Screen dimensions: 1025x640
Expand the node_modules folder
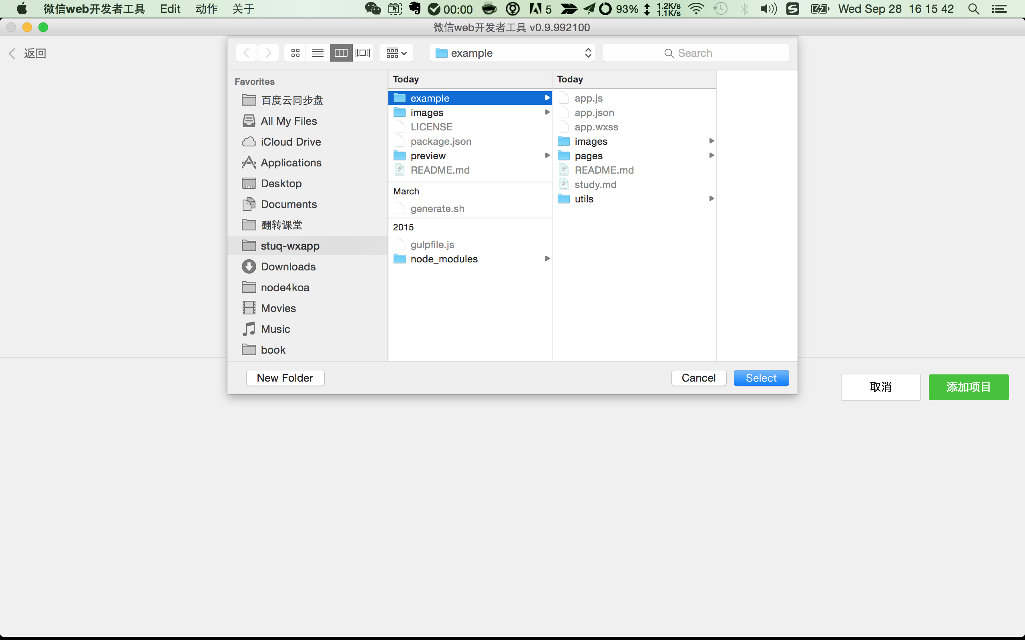(444, 259)
